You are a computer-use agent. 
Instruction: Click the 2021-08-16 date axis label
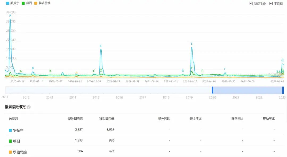151,81
